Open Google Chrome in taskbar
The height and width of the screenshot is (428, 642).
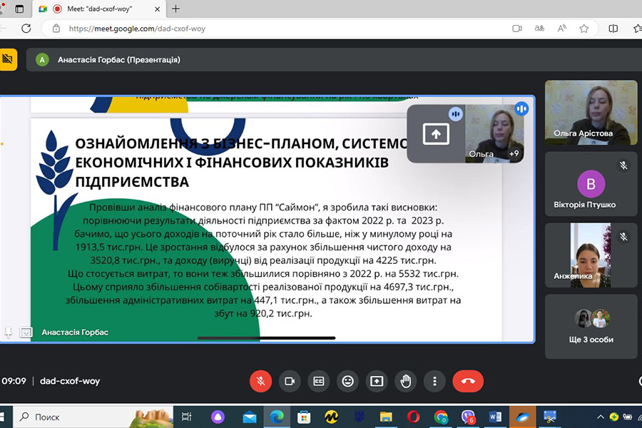441,417
